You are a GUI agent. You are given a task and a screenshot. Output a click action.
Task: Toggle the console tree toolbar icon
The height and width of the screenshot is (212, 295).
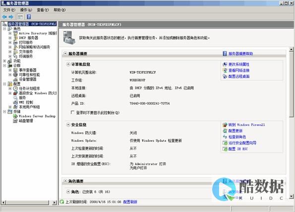[x=20, y=17]
